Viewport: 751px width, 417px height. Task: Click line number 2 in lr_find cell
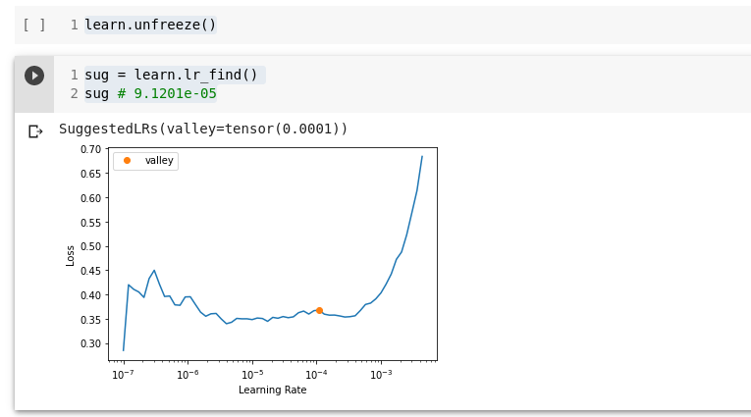point(74,93)
